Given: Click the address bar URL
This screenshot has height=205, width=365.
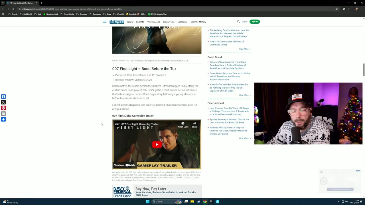Looking at the screenshot, I should [x=72, y=9].
